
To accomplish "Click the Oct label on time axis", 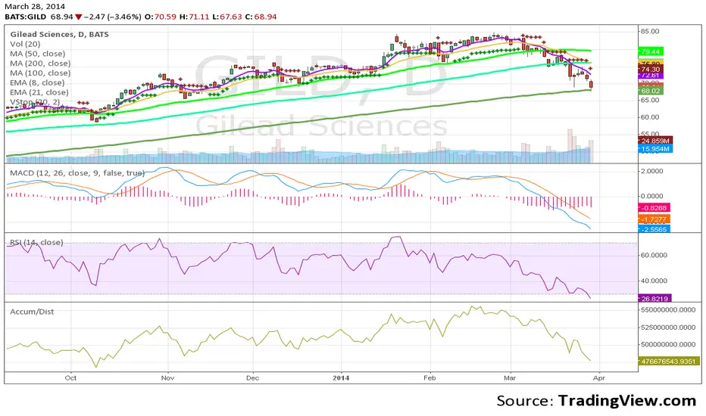I will tap(70, 377).
